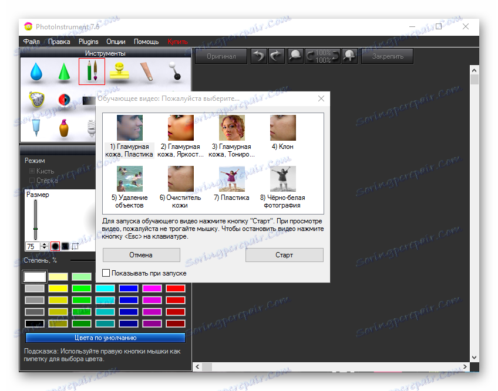The image size is (498, 391).
Task: Select the red-eye removal tool
Action: click(x=64, y=100)
